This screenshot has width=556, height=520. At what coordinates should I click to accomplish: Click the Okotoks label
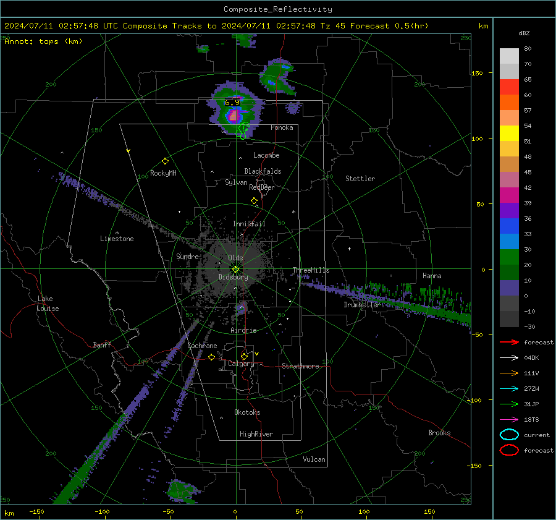click(247, 412)
